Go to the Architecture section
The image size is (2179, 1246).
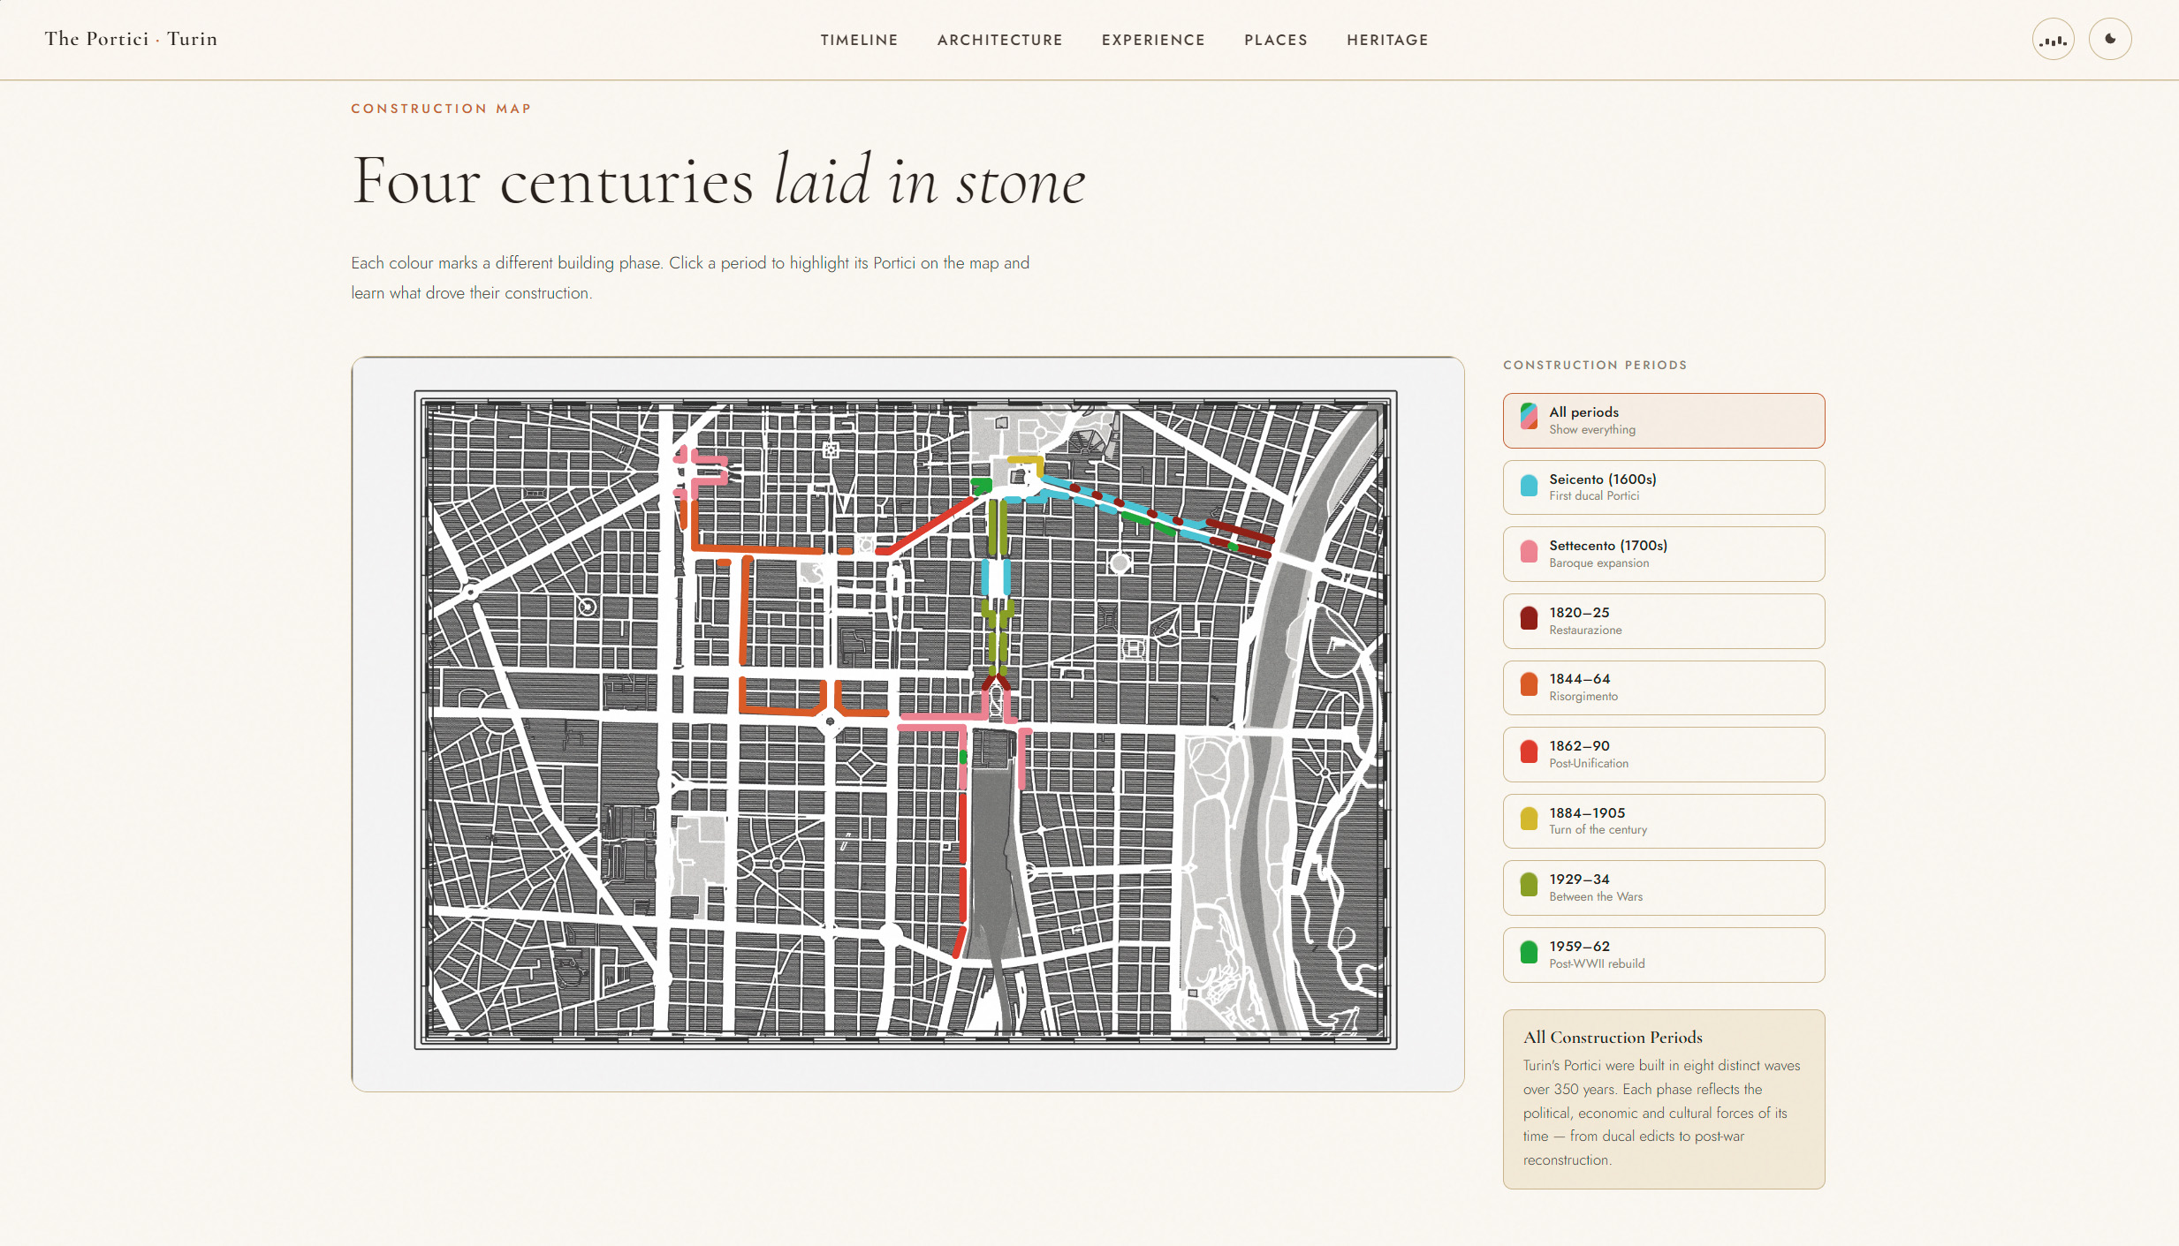(999, 40)
